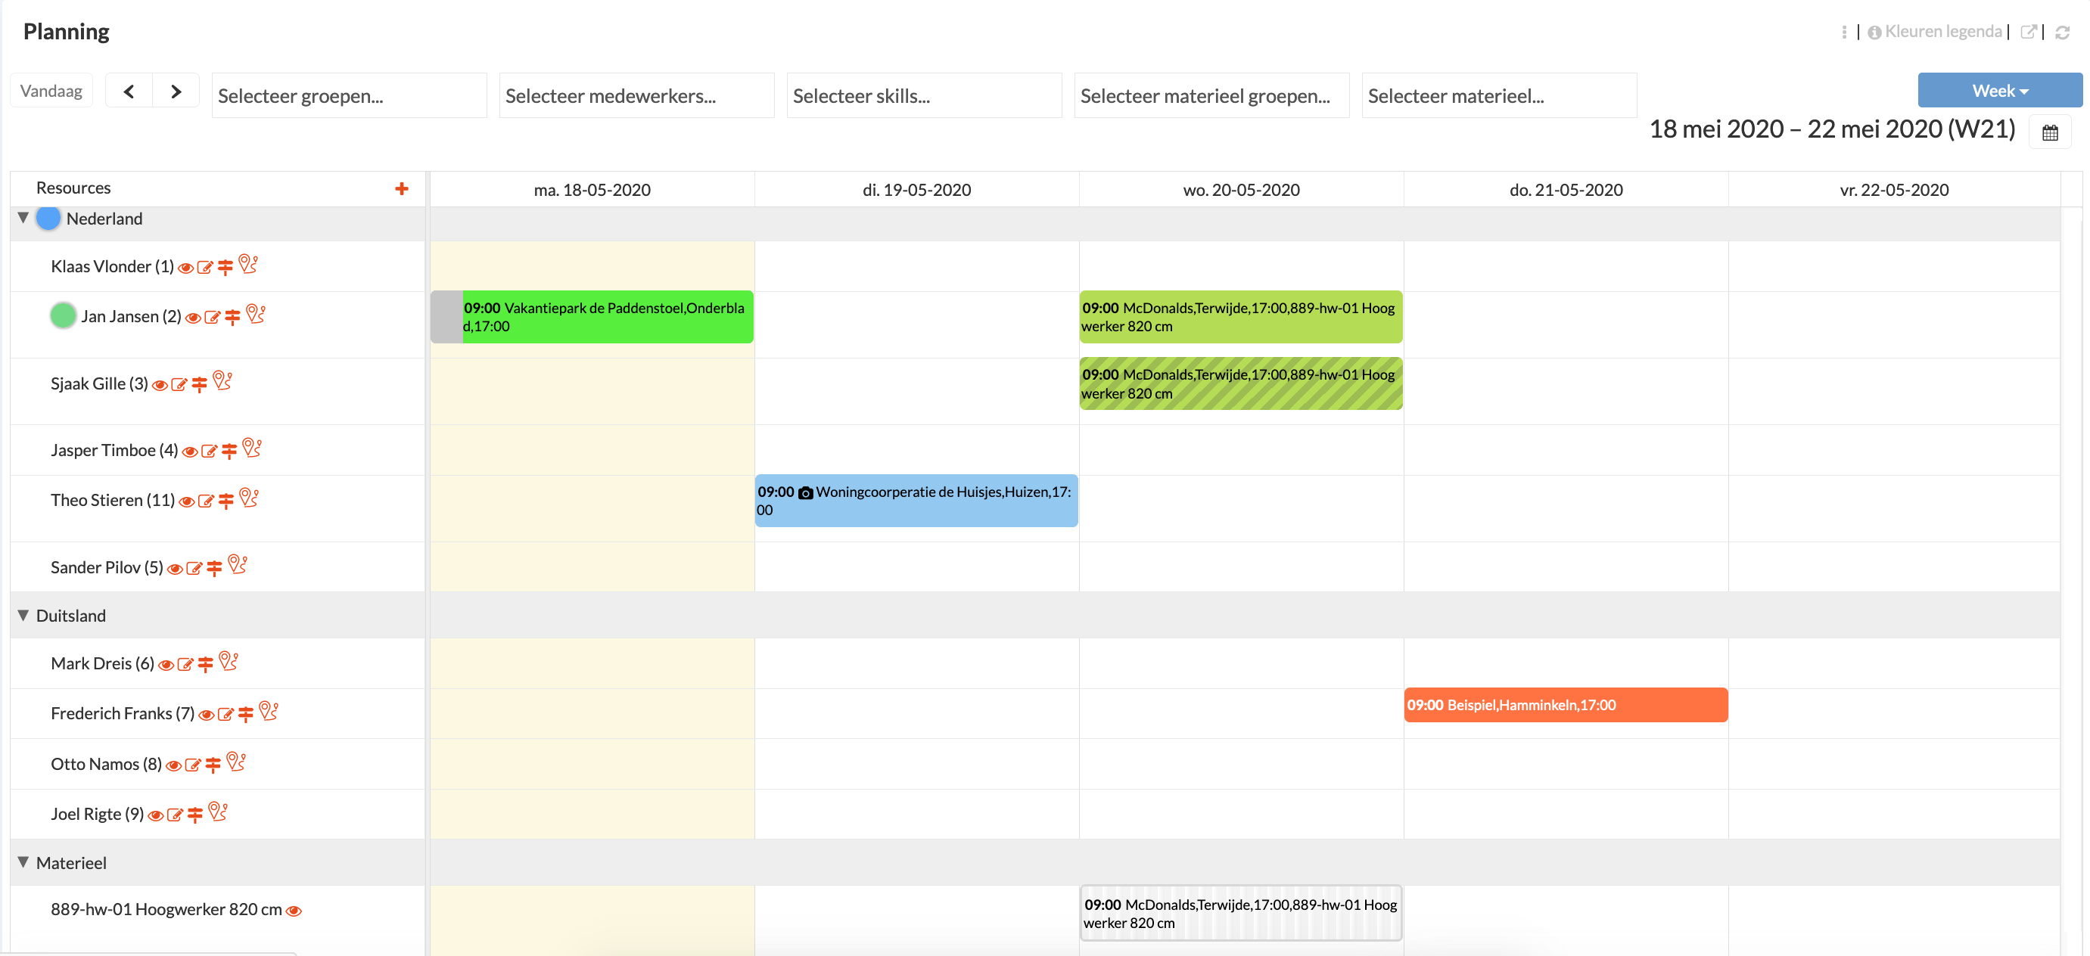Open map route icon for Jan Jansen
2090x956 pixels.
pyautogui.click(x=256, y=314)
